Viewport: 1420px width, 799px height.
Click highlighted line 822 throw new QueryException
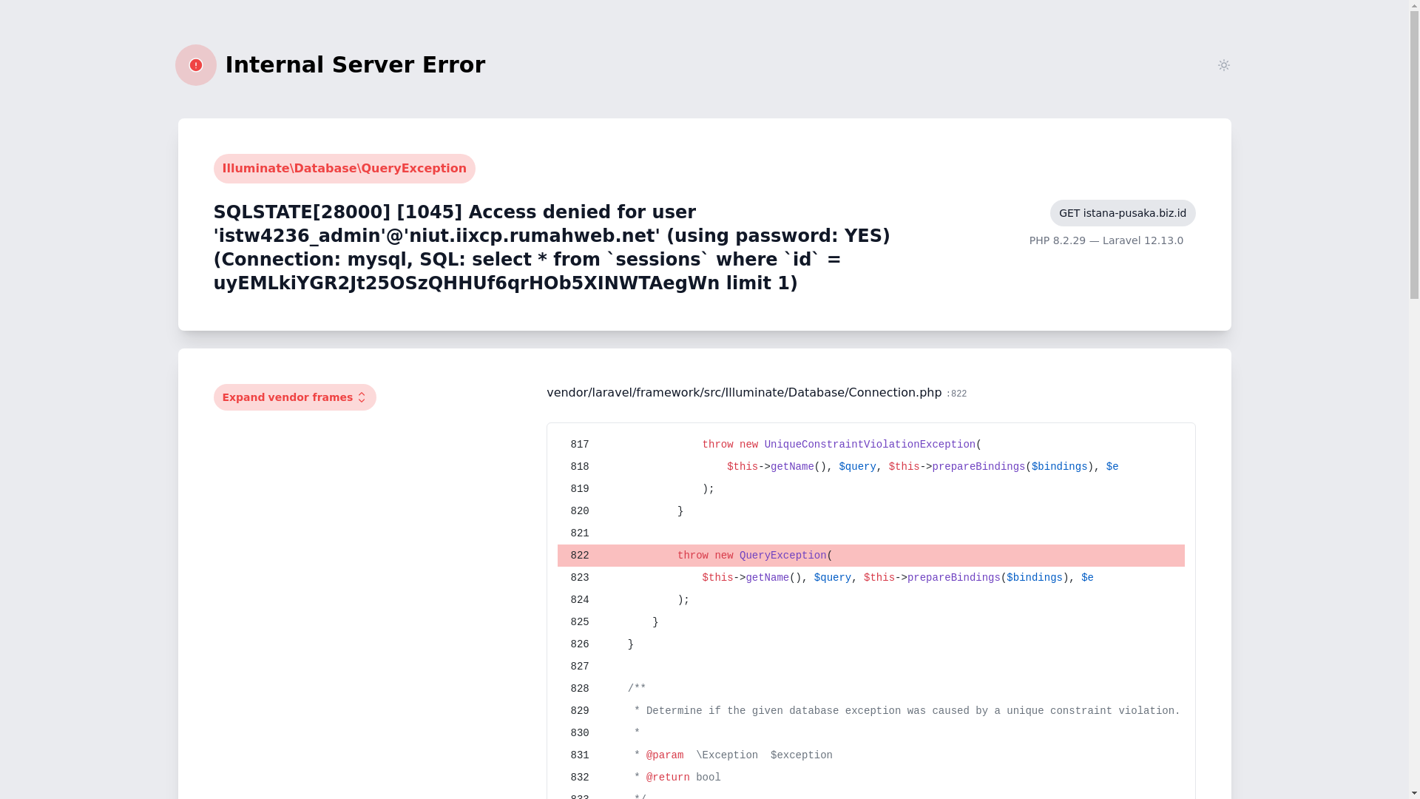[x=870, y=556]
